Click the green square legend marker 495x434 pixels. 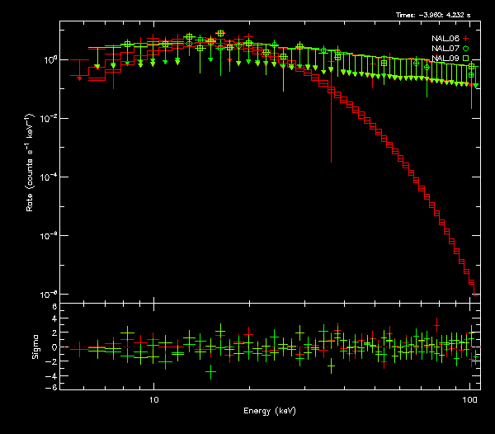click(466, 59)
